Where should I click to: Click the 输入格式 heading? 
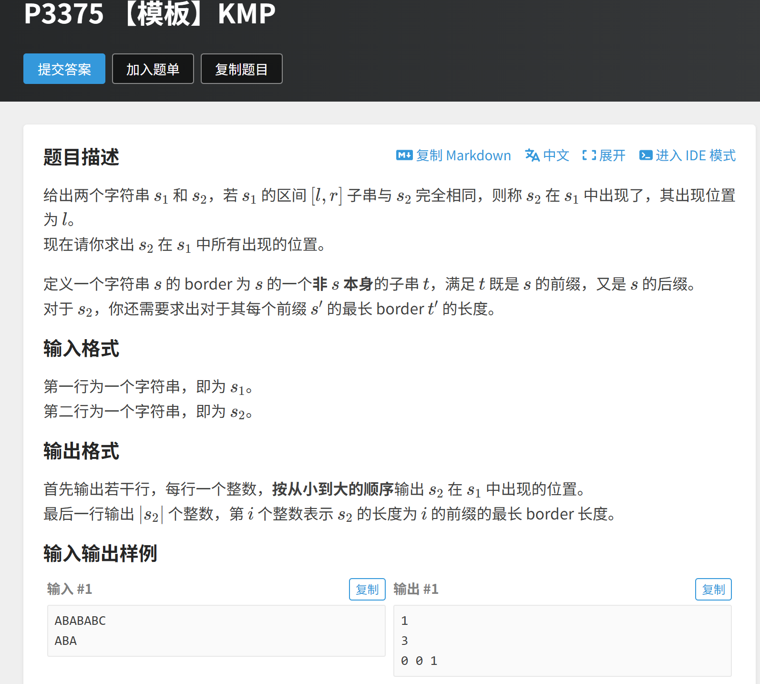81,349
